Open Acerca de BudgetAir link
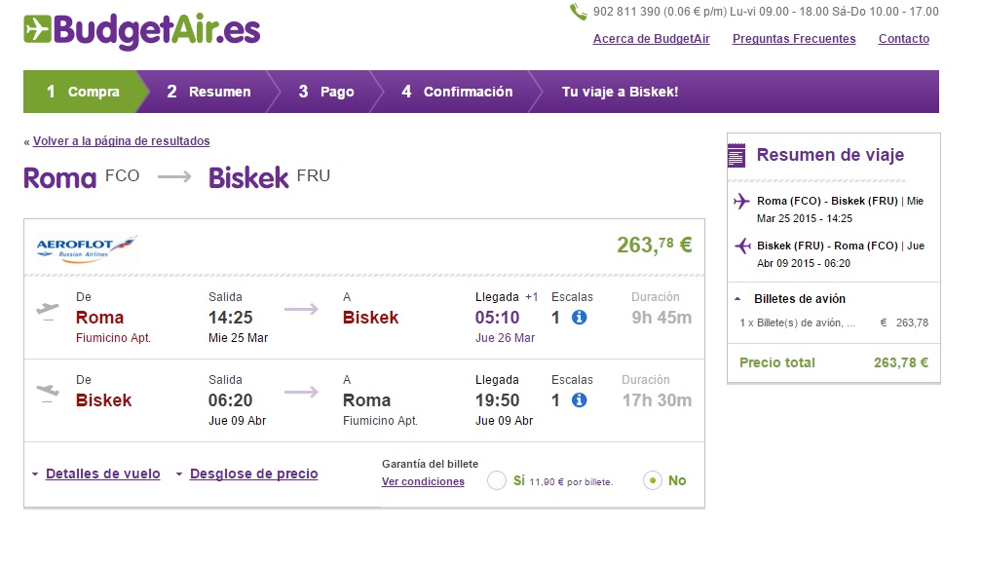 (x=652, y=39)
